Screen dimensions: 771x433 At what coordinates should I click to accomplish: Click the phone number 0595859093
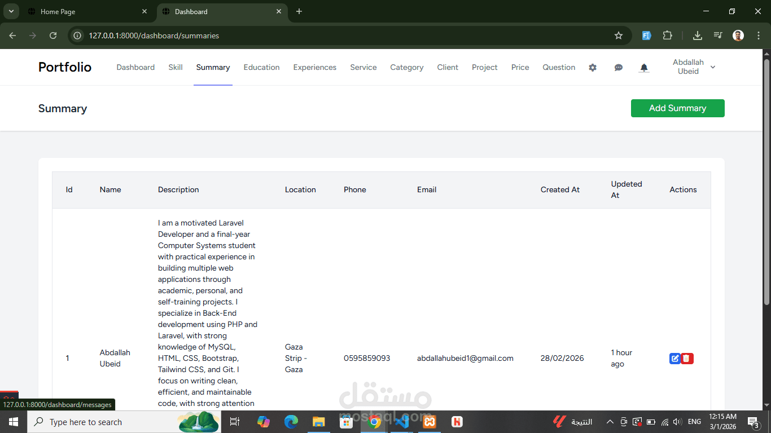tap(367, 358)
